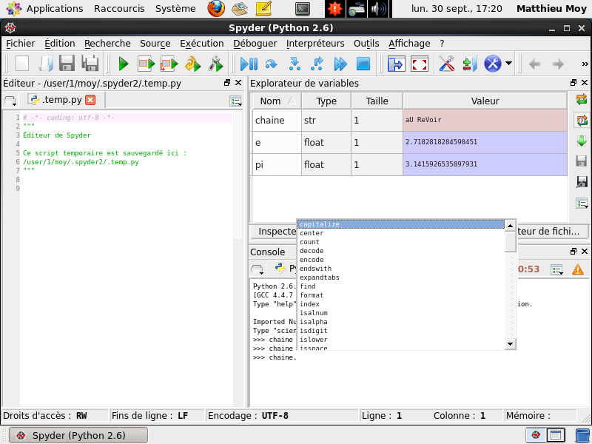Click the blue double-arrow continue icon
Image resolution: width=592 pixels, height=444 pixels.
340,64
